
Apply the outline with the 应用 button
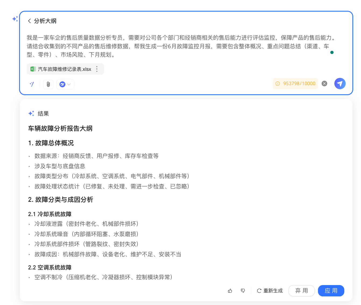click(x=331, y=291)
